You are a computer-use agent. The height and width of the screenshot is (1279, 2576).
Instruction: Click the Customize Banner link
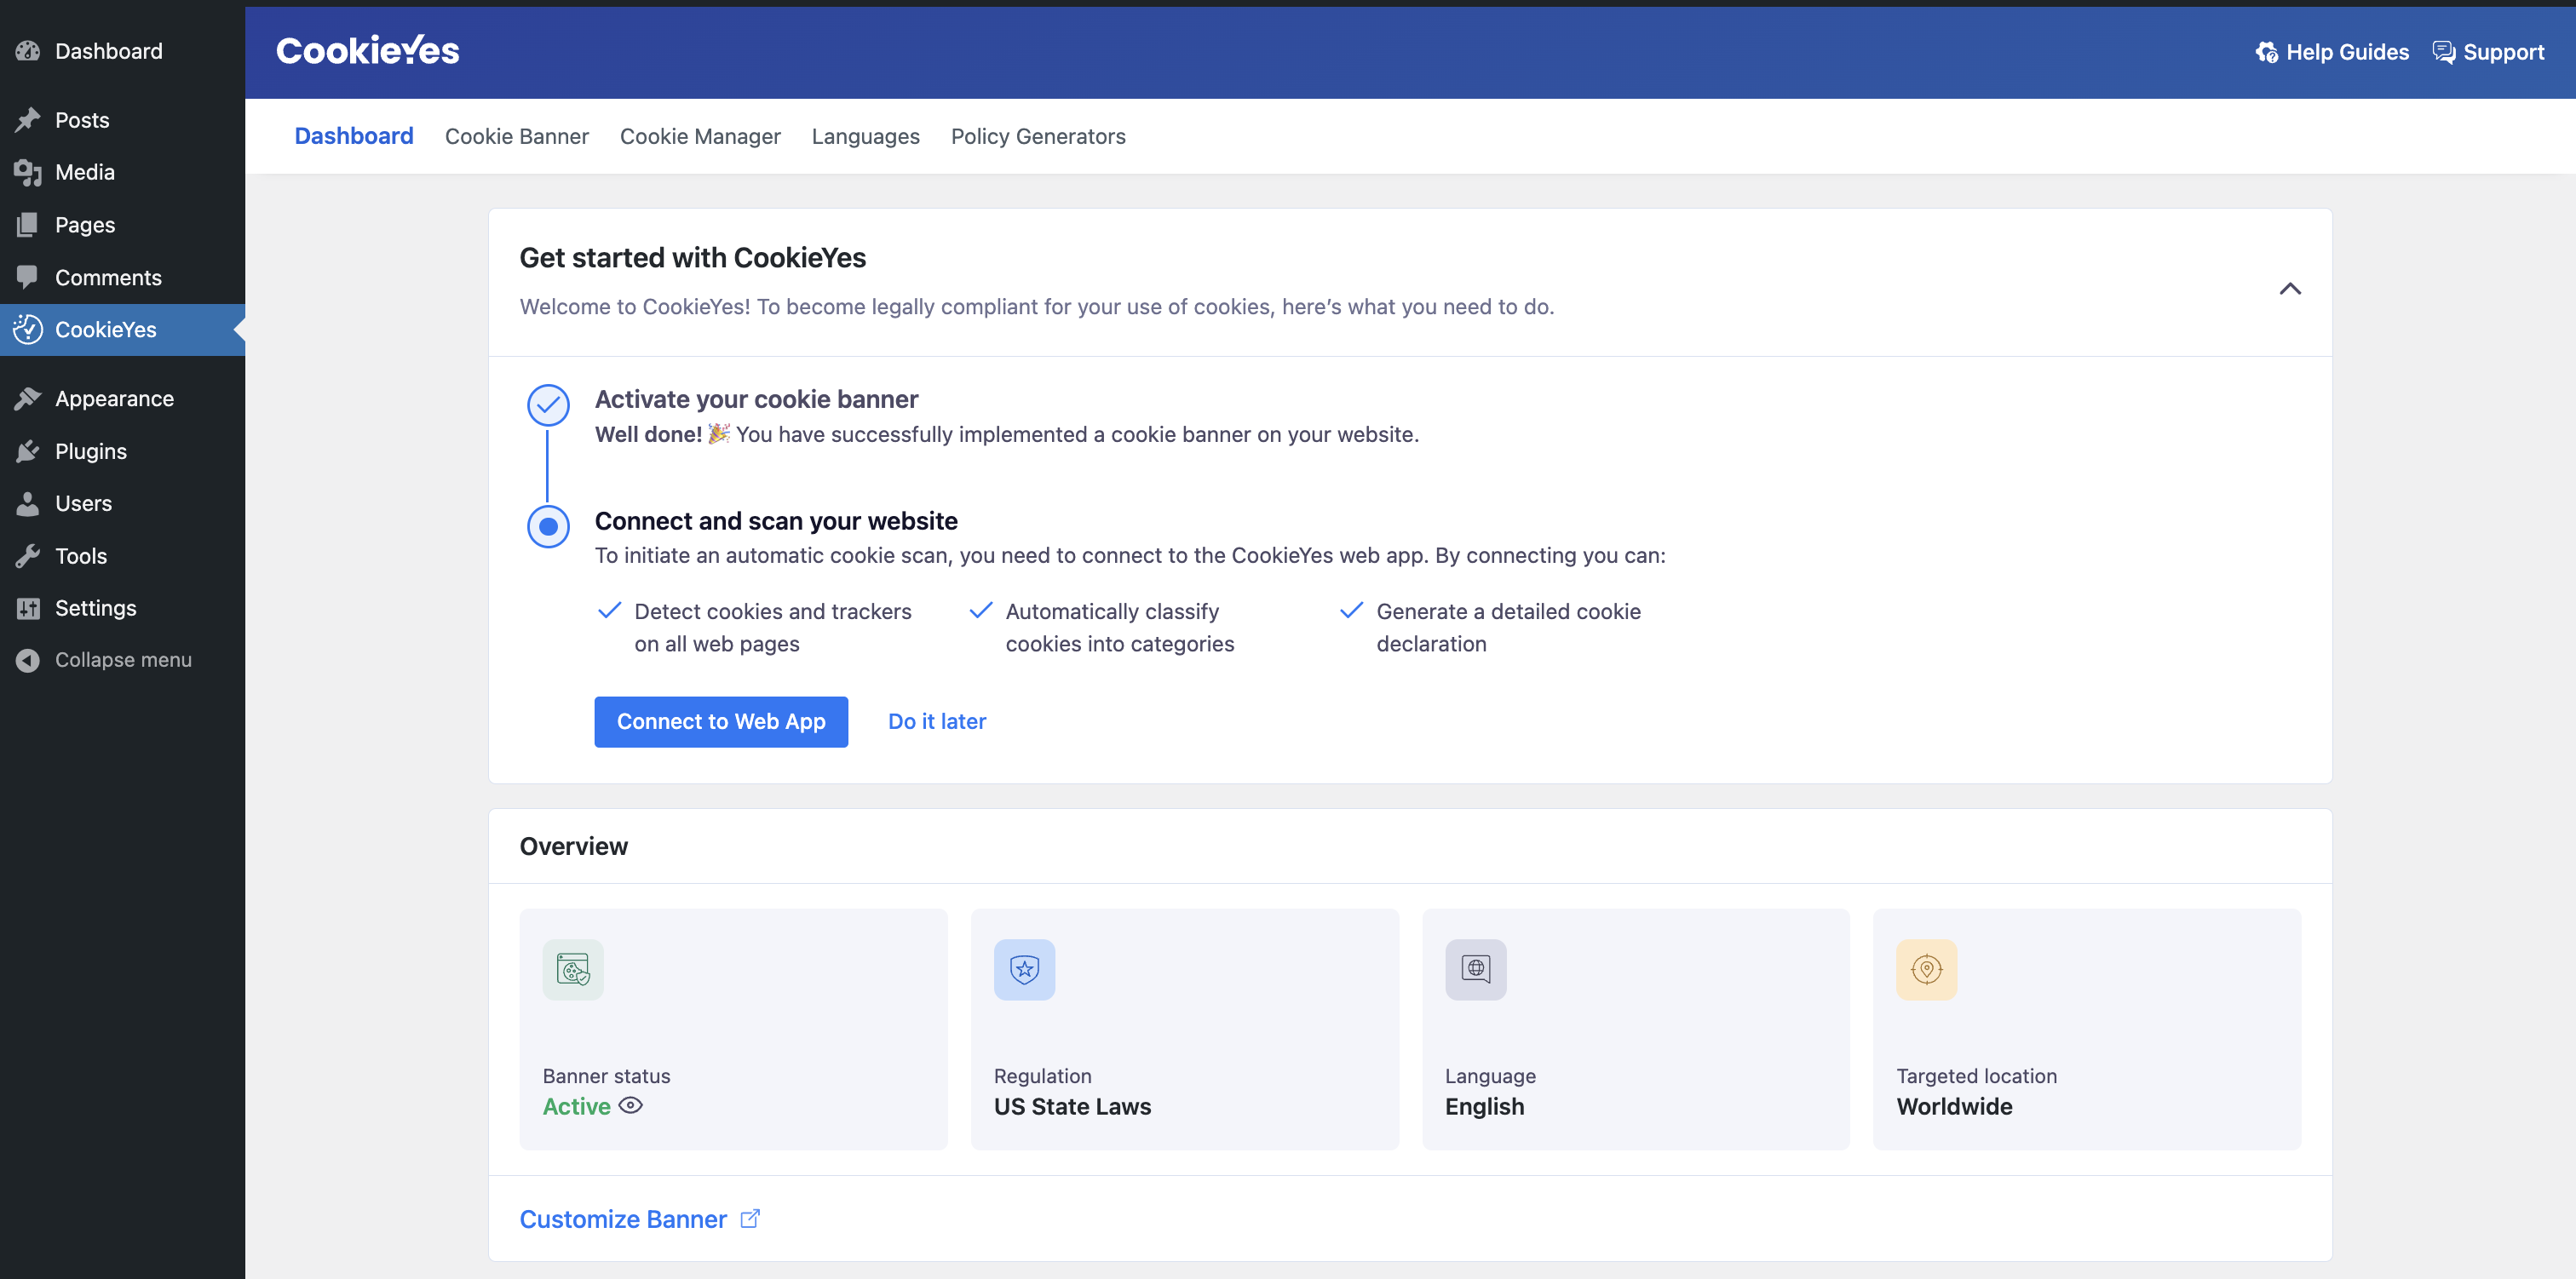639,1219
